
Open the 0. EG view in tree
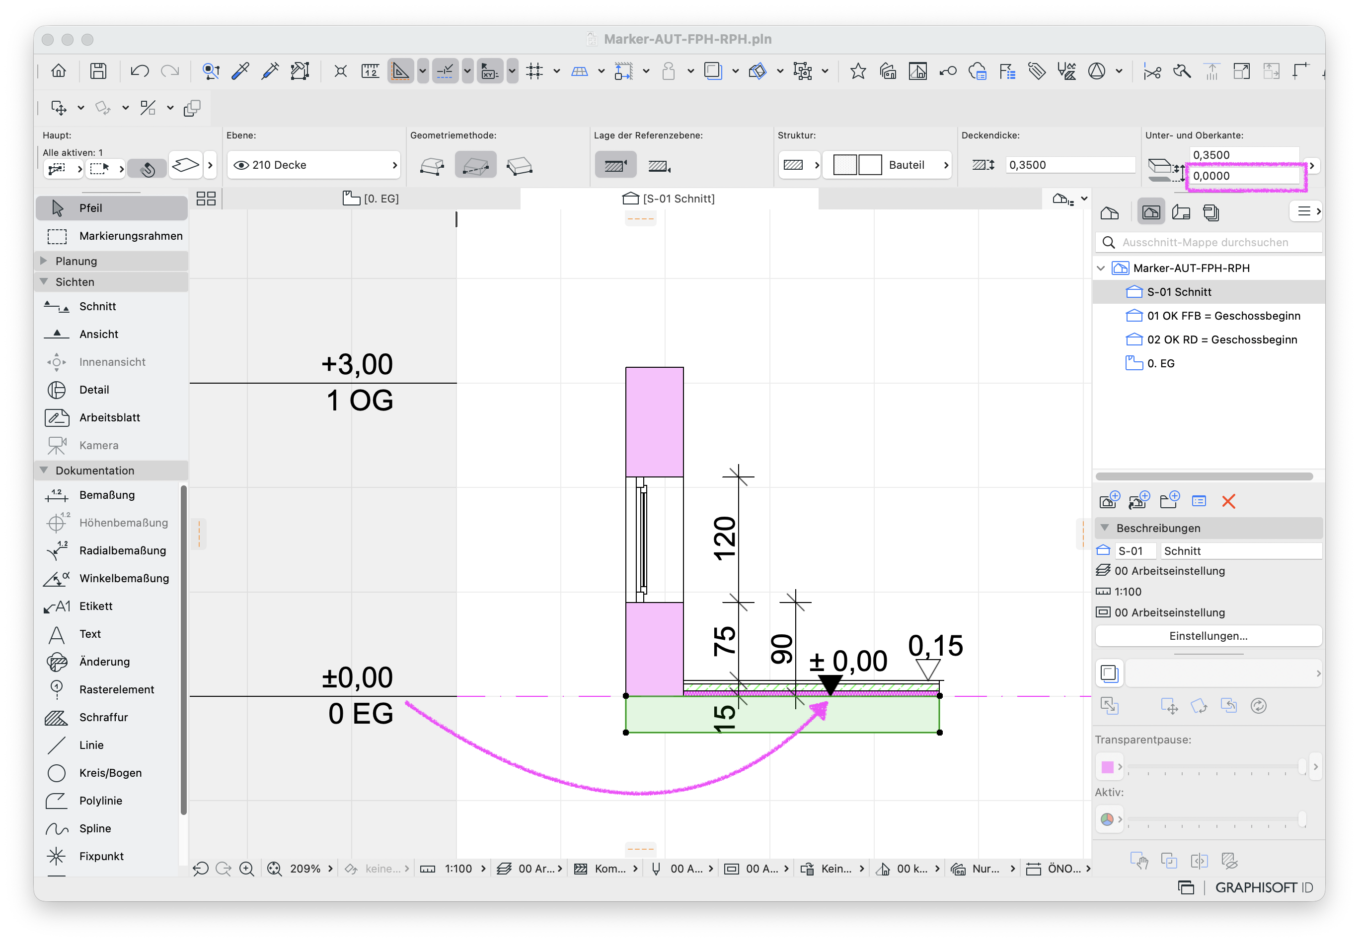1160,363
